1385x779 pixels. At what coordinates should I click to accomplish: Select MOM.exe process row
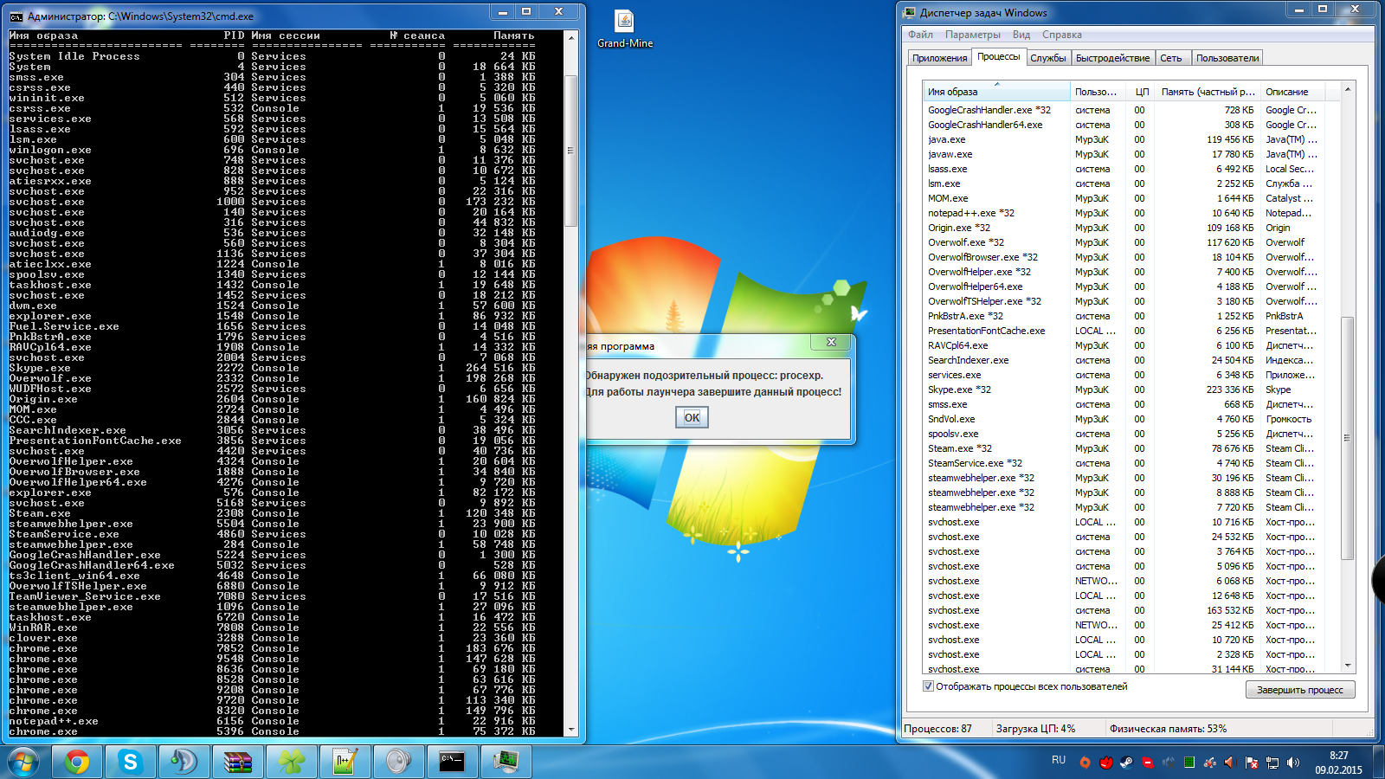pyautogui.click(x=1131, y=198)
